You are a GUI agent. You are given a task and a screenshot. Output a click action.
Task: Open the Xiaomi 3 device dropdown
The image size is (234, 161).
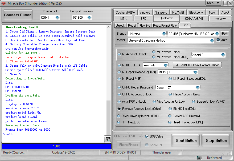tap(223, 55)
